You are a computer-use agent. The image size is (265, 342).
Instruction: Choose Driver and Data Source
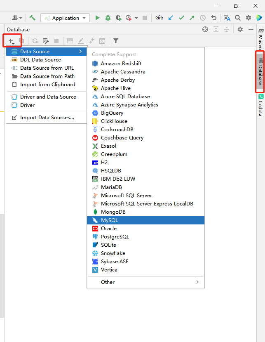coord(46,97)
